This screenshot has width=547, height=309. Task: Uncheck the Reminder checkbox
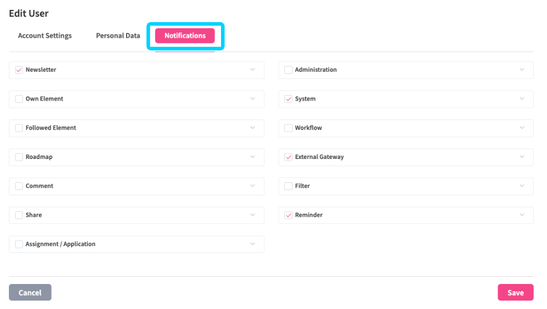(x=288, y=215)
